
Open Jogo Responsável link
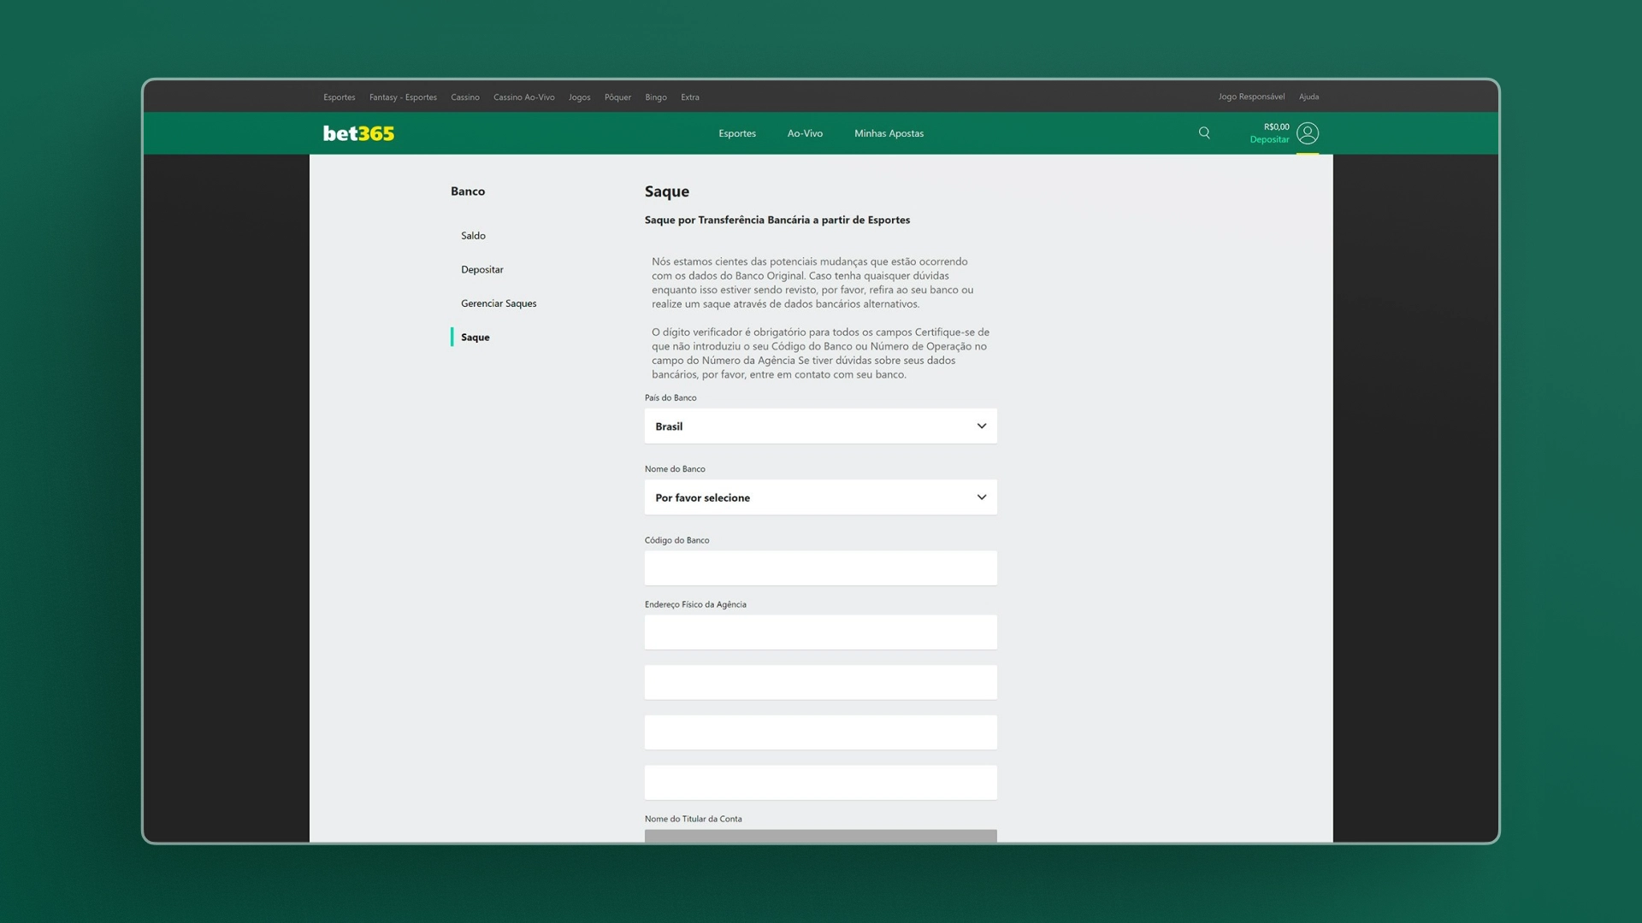tap(1251, 97)
